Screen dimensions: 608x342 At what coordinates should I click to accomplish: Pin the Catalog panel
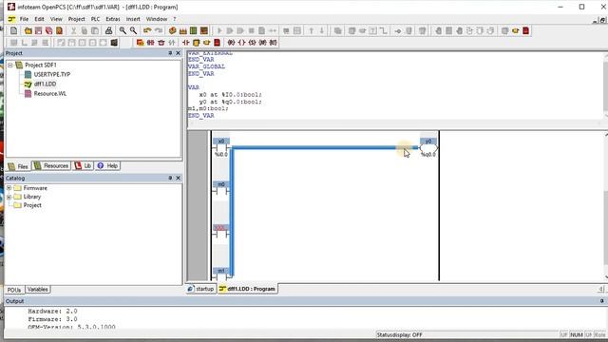coord(170,178)
